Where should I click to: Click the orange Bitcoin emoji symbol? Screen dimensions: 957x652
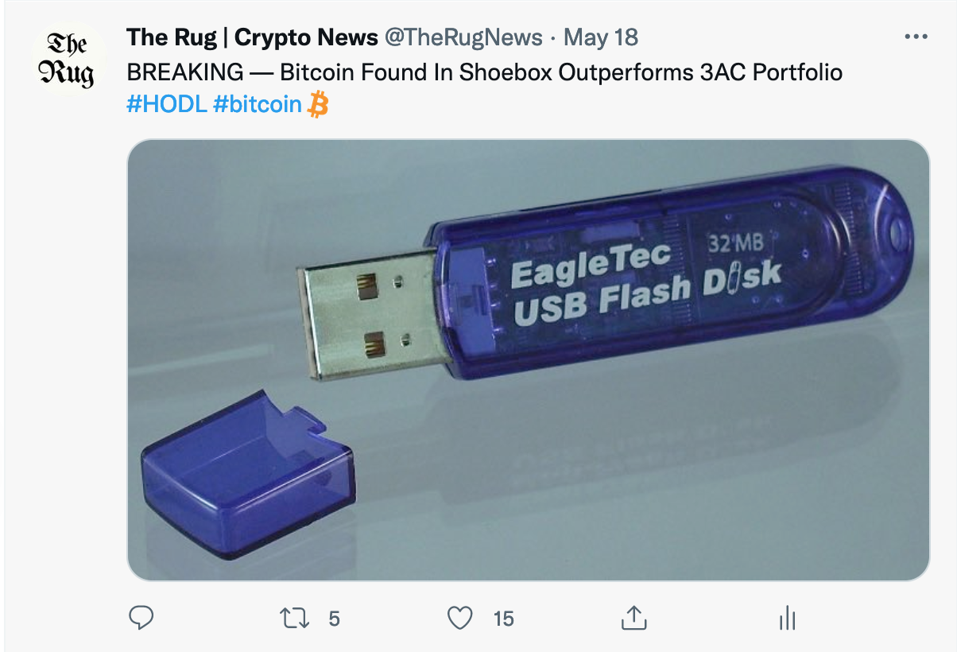pyautogui.click(x=318, y=104)
